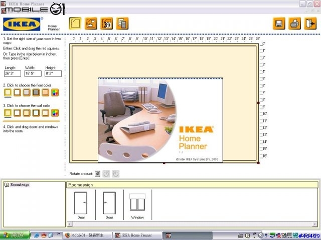Choose the third cream wall color swatch
Image resolution: width=321 pixels, height=240 pixels.
point(27,112)
